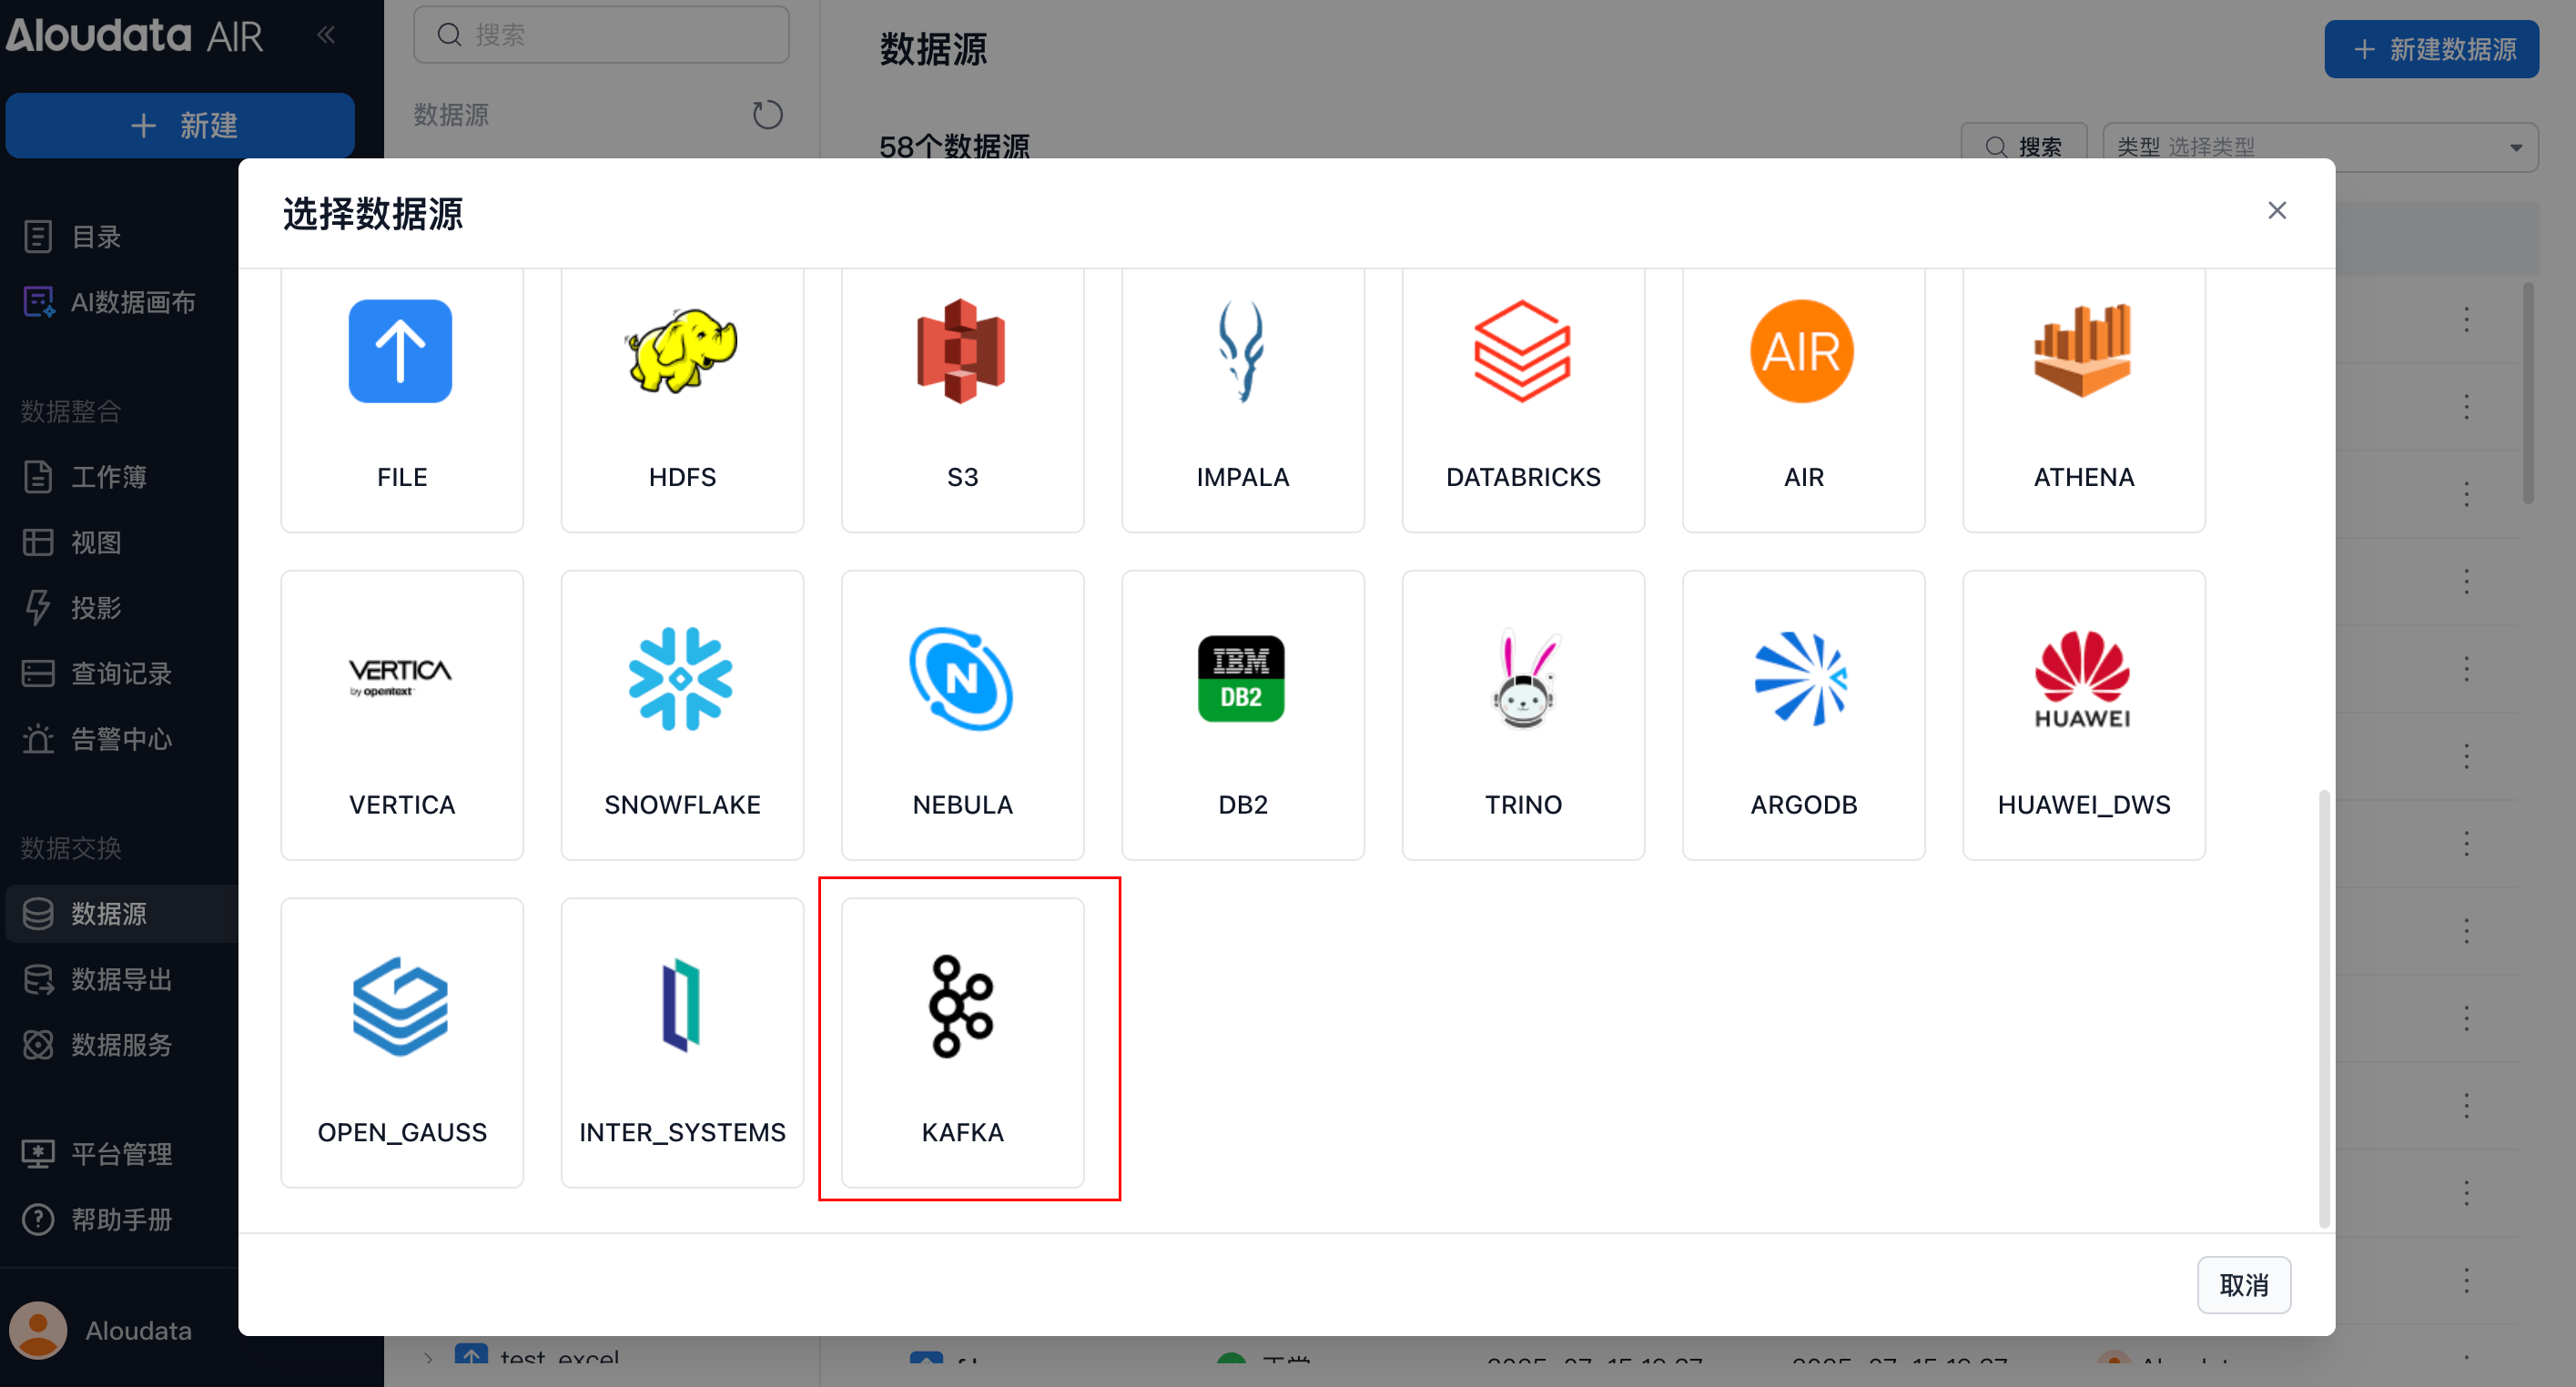The image size is (2576, 1387).
Task: Select the NEBULA data source
Action: click(x=961, y=680)
